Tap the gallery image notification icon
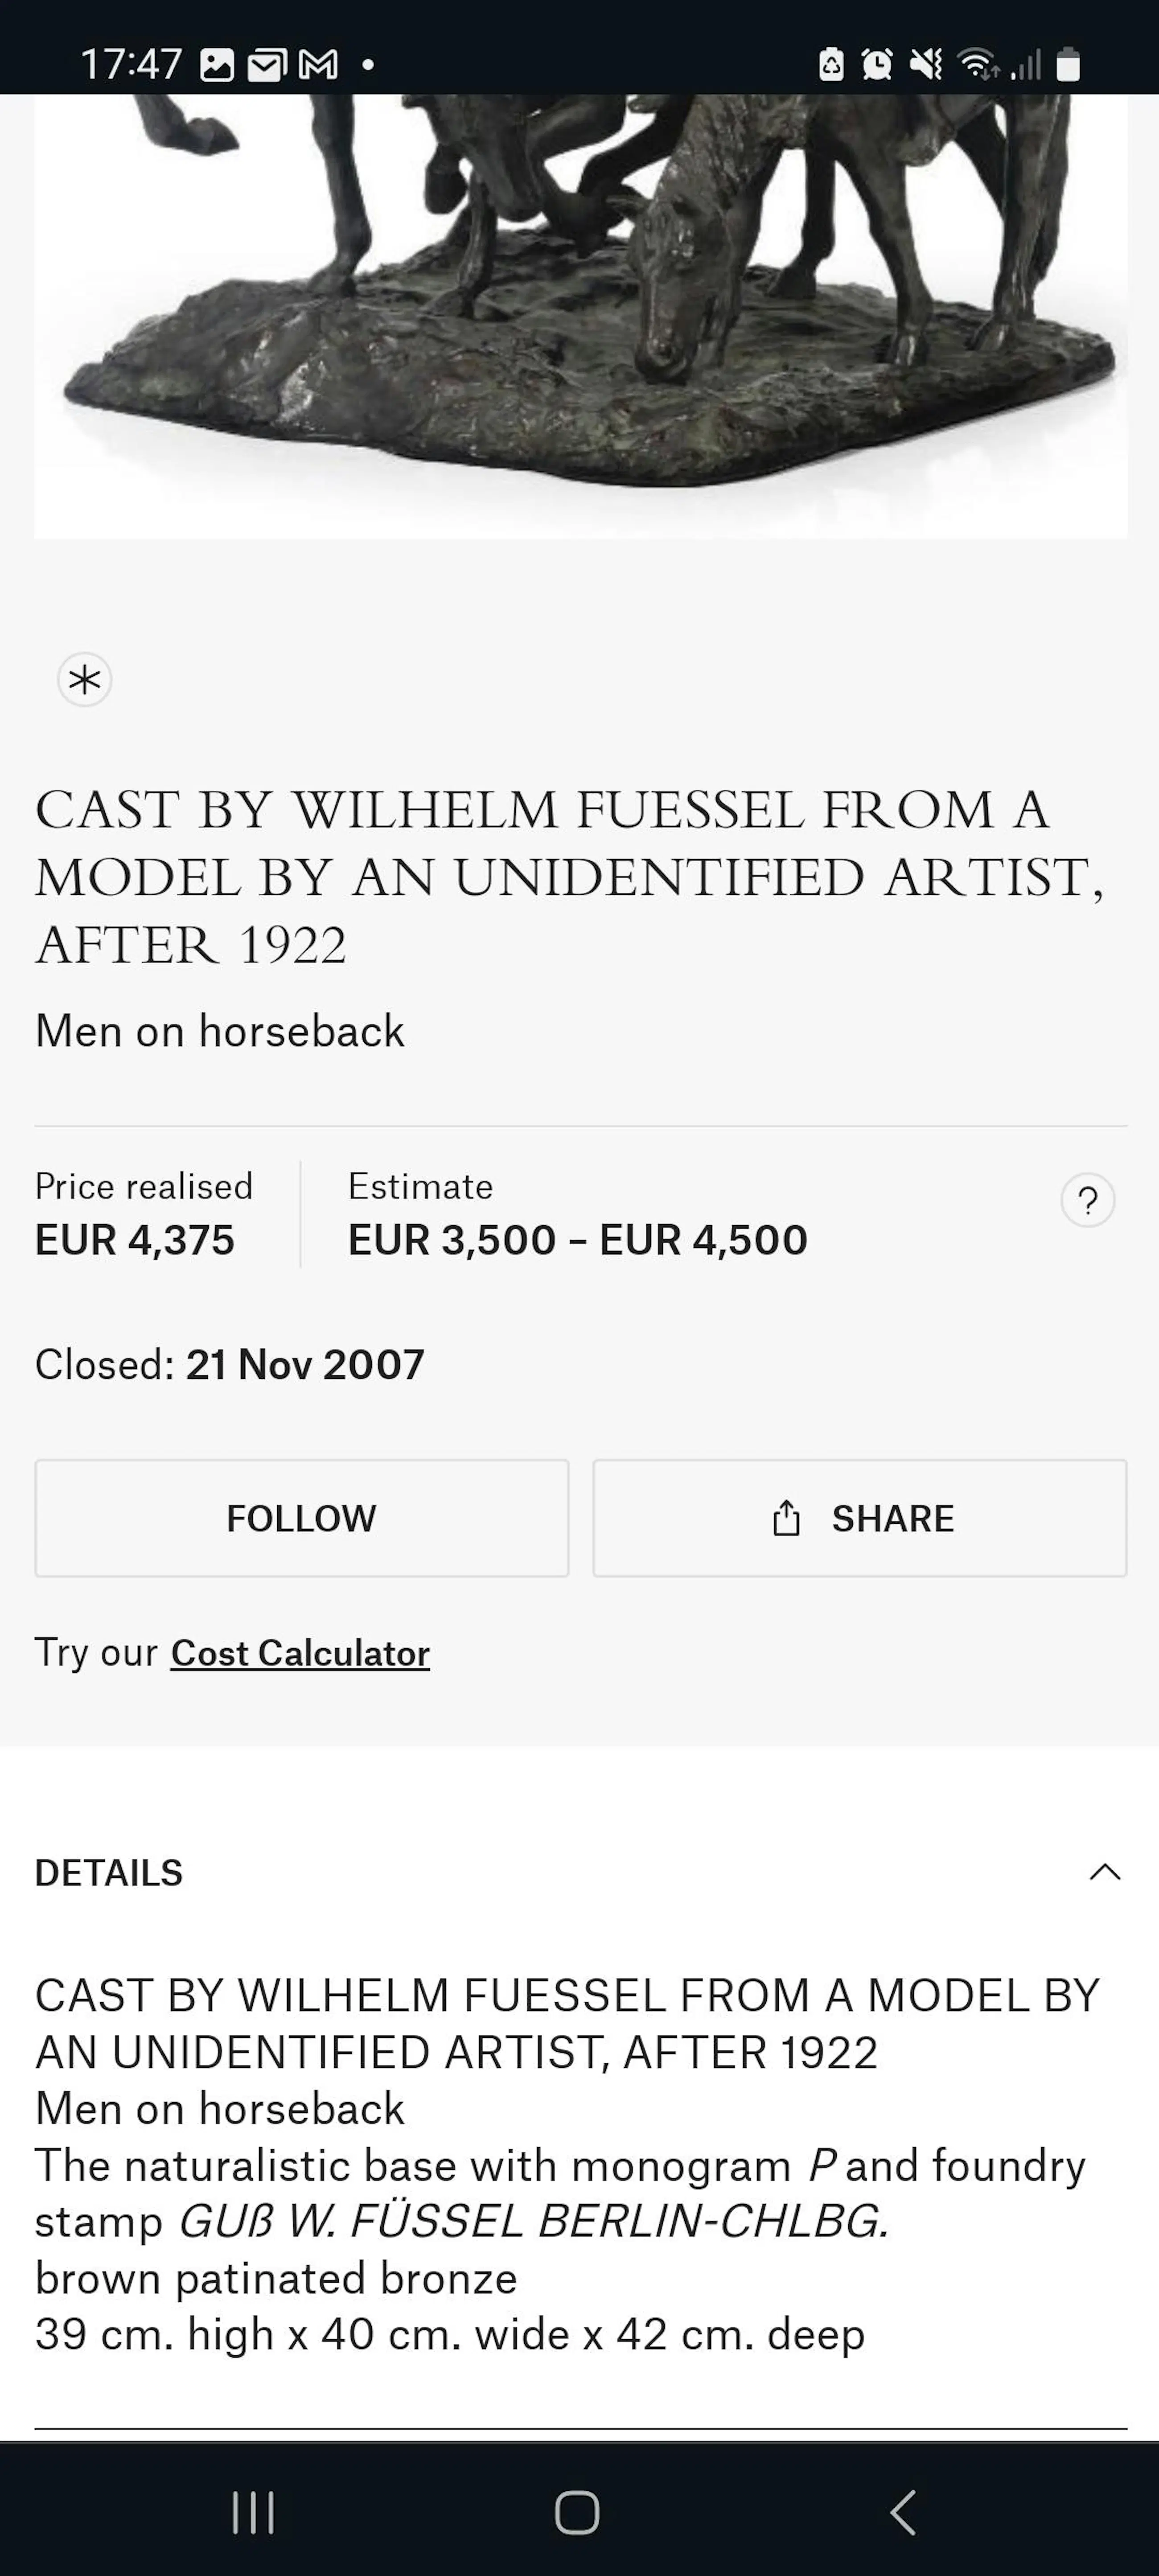This screenshot has height=2576, width=1159. (217, 66)
